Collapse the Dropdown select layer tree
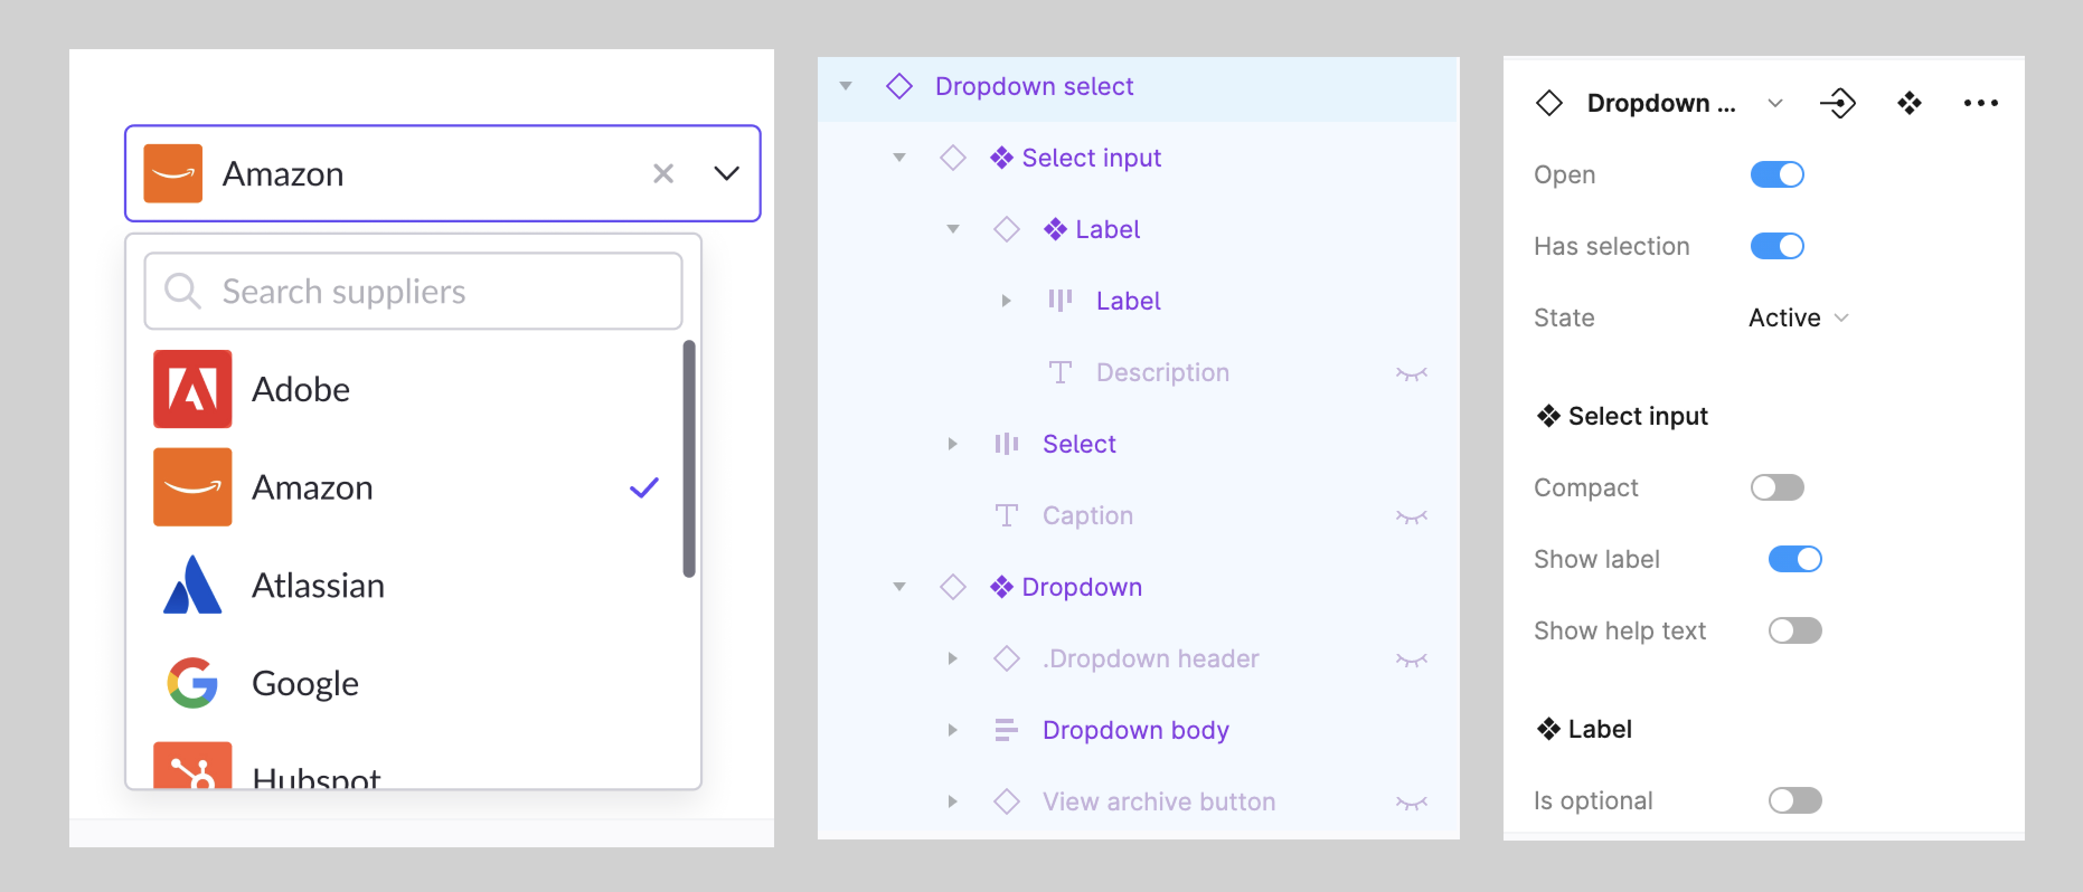 846,86
